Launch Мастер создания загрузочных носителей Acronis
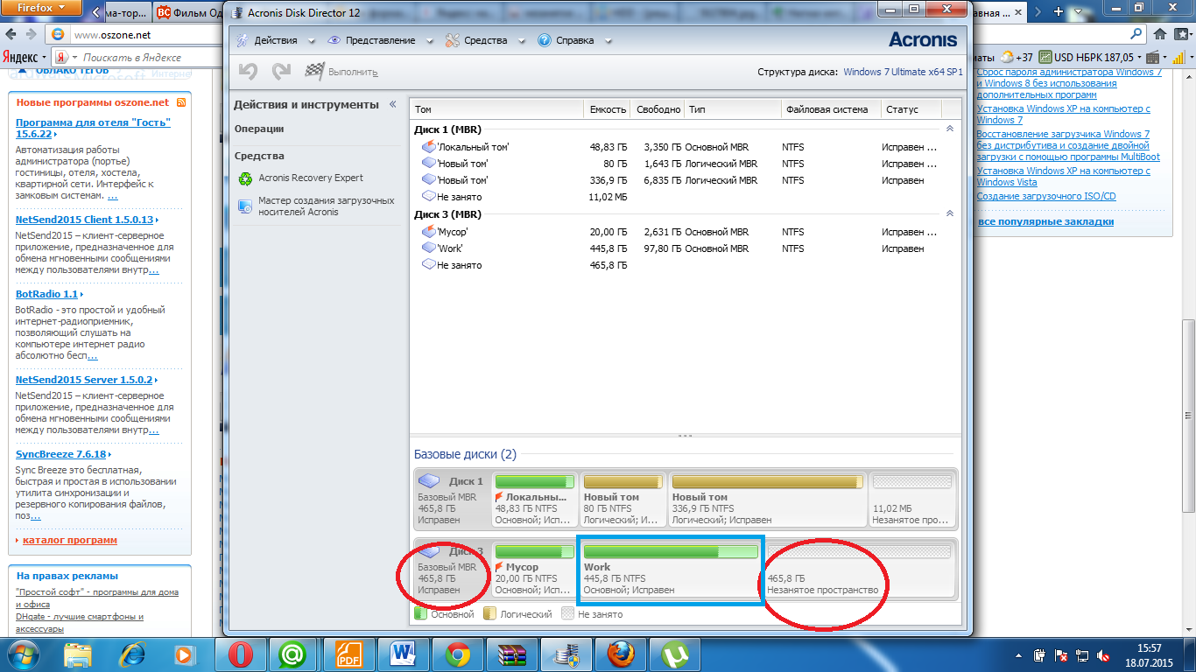Image resolution: width=1196 pixels, height=672 pixels. tap(326, 206)
